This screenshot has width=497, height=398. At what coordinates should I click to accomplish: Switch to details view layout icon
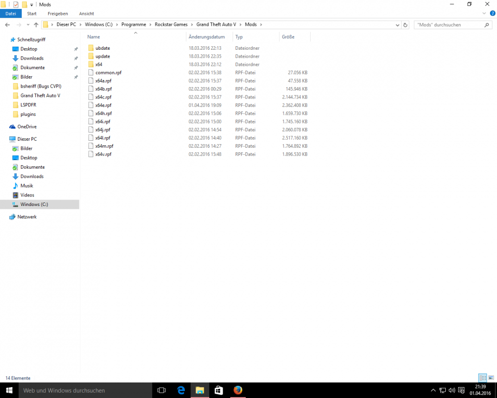coord(483,378)
